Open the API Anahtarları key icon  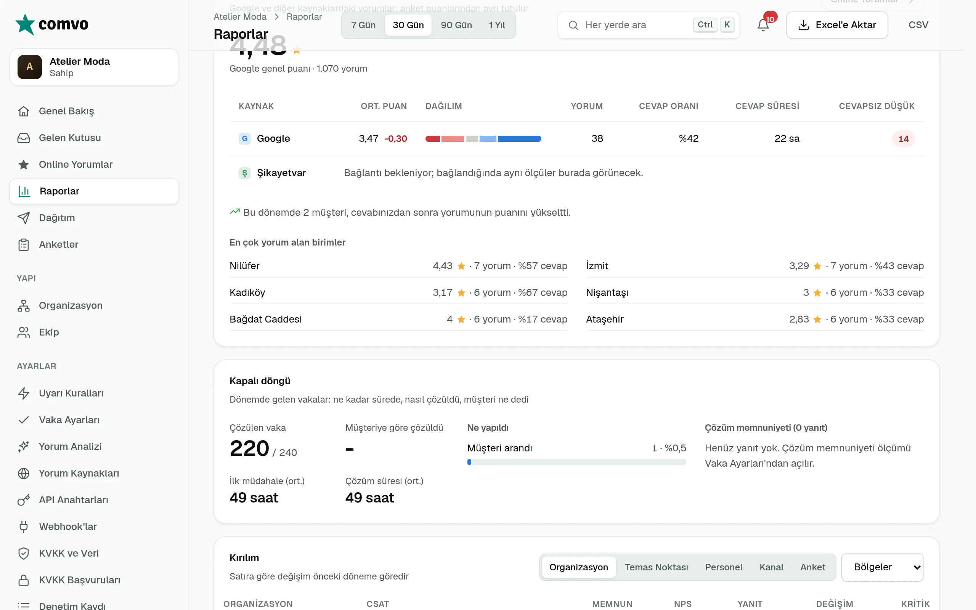pos(24,500)
